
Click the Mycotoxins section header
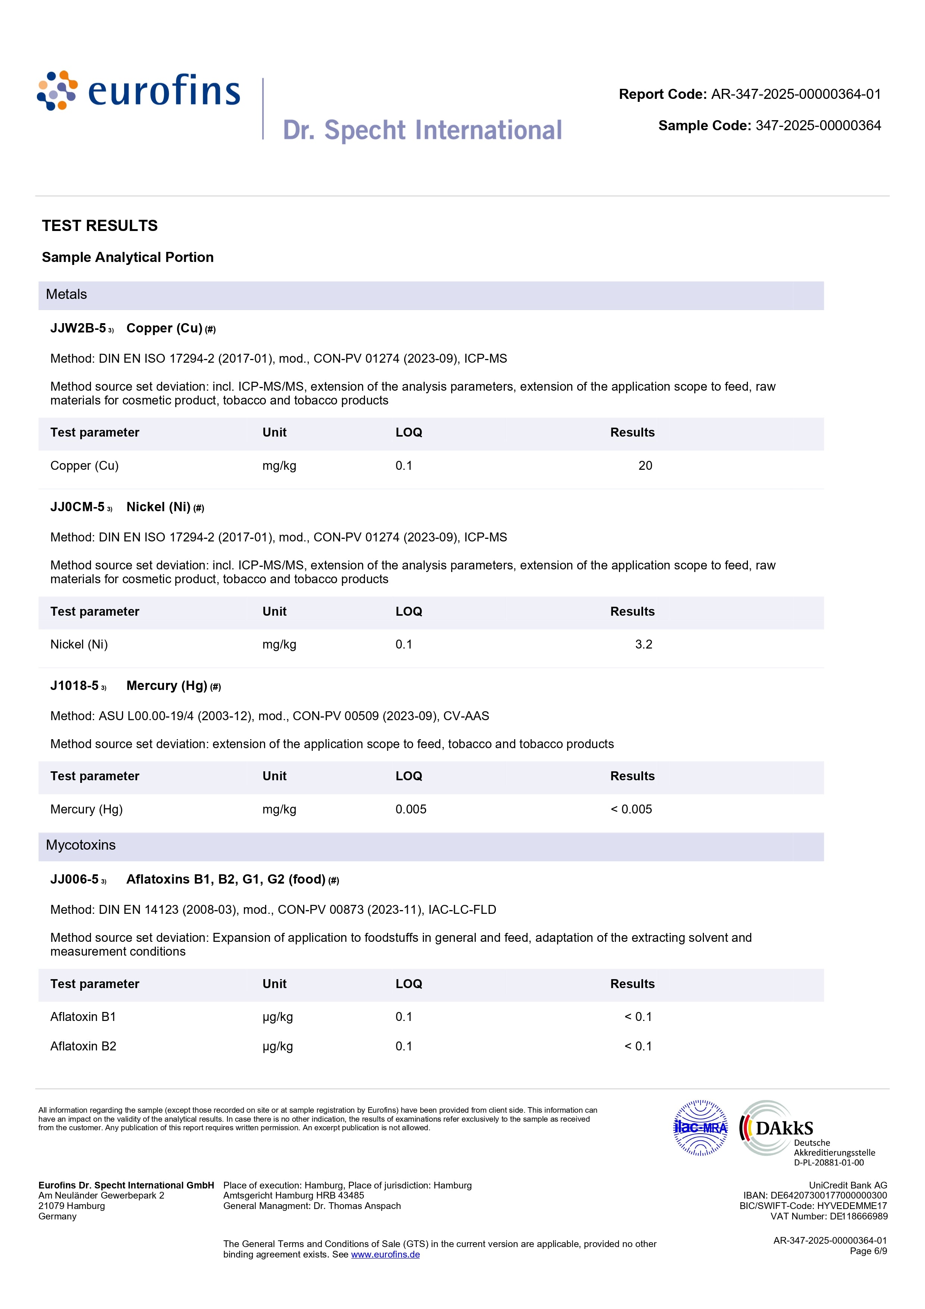pyautogui.click(x=81, y=845)
